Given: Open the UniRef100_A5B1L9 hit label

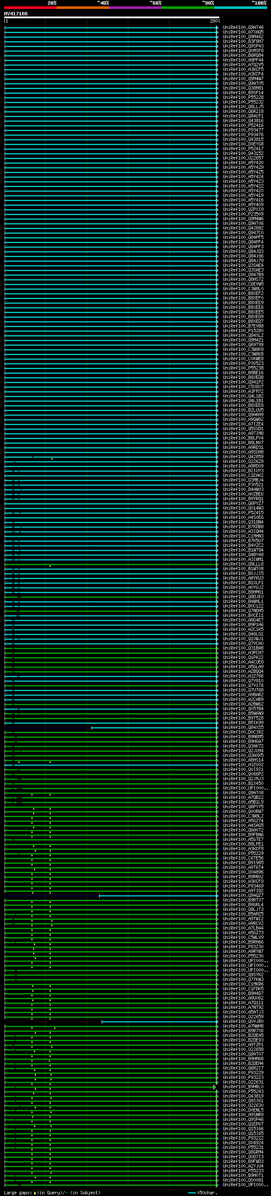Looking at the screenshot, I should pyautogui.click(x=243, y=802).
